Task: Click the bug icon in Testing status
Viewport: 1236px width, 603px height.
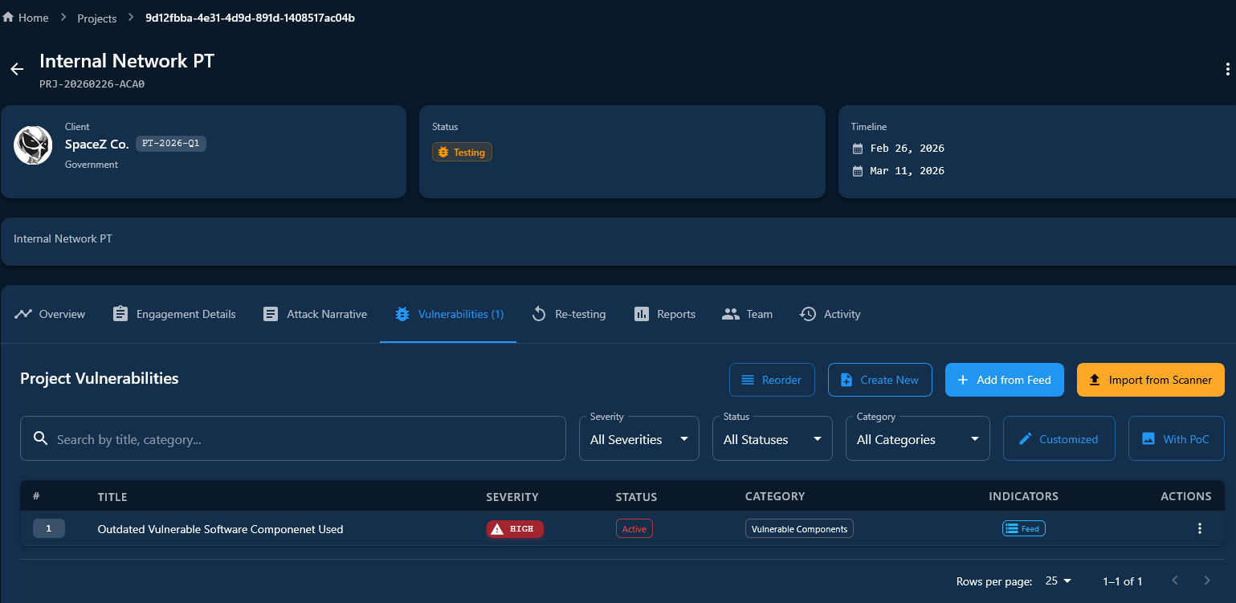Action: (x=443, y=152)
